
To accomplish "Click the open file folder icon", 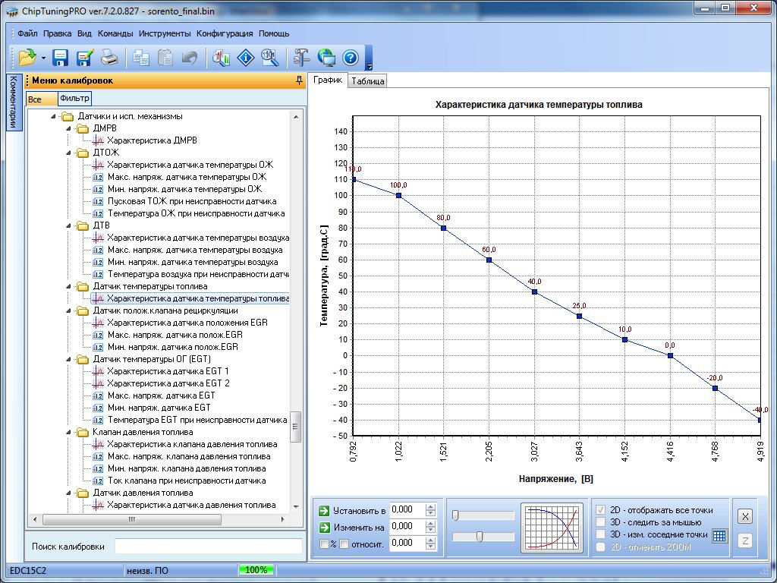I will pos(27,57).
